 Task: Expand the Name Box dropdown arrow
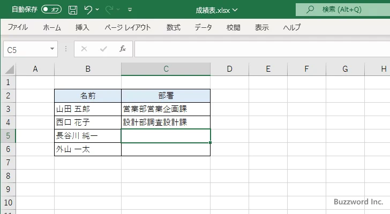(x=52, y=49)
